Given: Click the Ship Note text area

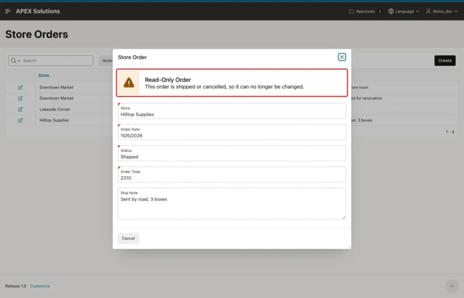Looking at the screenshot, I should click(232, 204).
